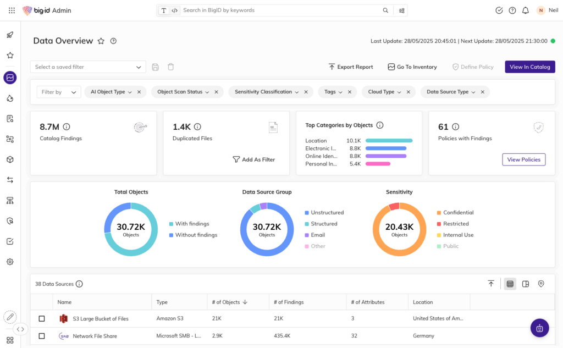The image size is (563, 348).
Task: Toggle text search mode T button
Action: (x=164, y=10)
